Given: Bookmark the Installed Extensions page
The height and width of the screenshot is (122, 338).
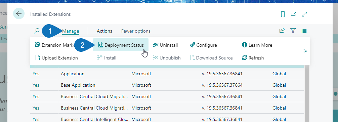Looking at the screenshot, I should [x=283, y=14].
